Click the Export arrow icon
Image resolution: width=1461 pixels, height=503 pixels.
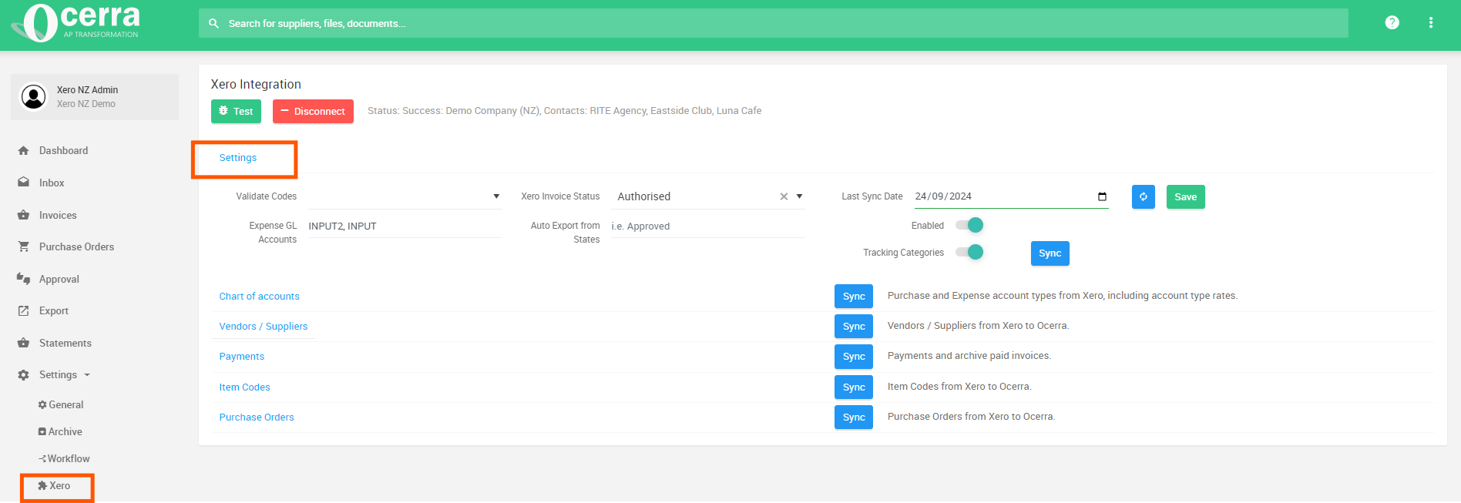(23, 311)
